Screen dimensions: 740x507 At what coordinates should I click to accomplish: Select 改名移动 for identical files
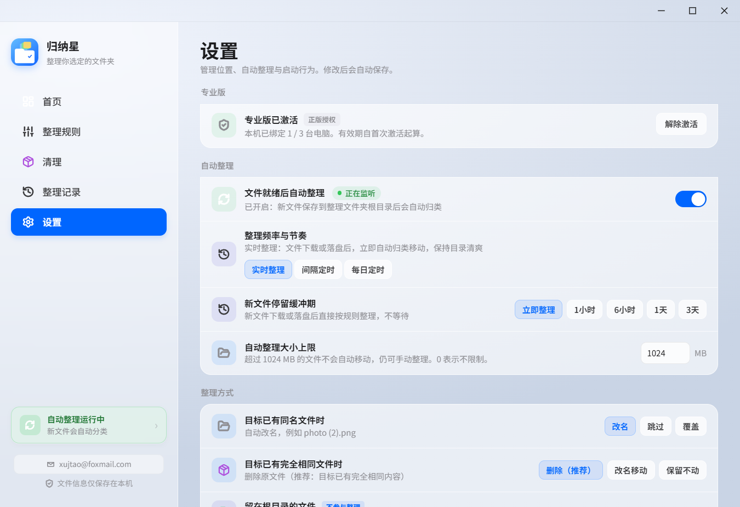point(631,470)
